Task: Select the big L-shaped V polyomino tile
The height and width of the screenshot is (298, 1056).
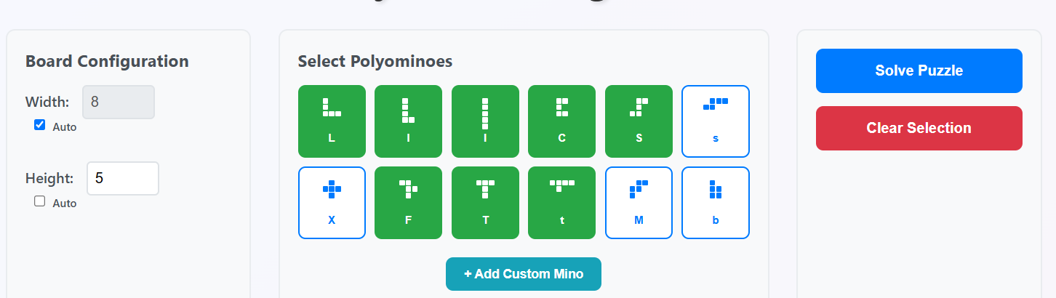Action: coord(332,121)
